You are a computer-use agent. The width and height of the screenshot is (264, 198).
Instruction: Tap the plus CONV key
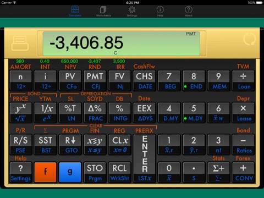[x=243, y=172]
